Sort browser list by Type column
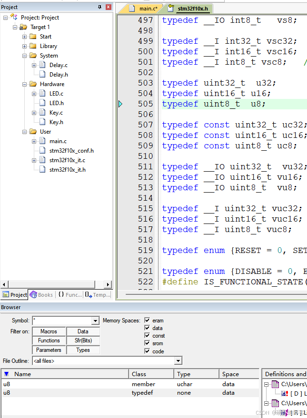The width and height of the screenshot is (307, 418). (197, 374)
